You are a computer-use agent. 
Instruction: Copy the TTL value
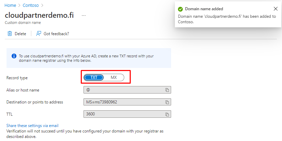pyautogui.click(x=167, y=114)
